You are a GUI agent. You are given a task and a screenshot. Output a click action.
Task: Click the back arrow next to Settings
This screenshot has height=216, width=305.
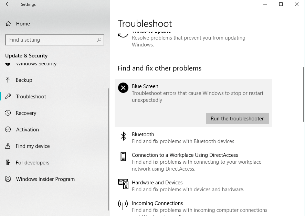[8, 4]
